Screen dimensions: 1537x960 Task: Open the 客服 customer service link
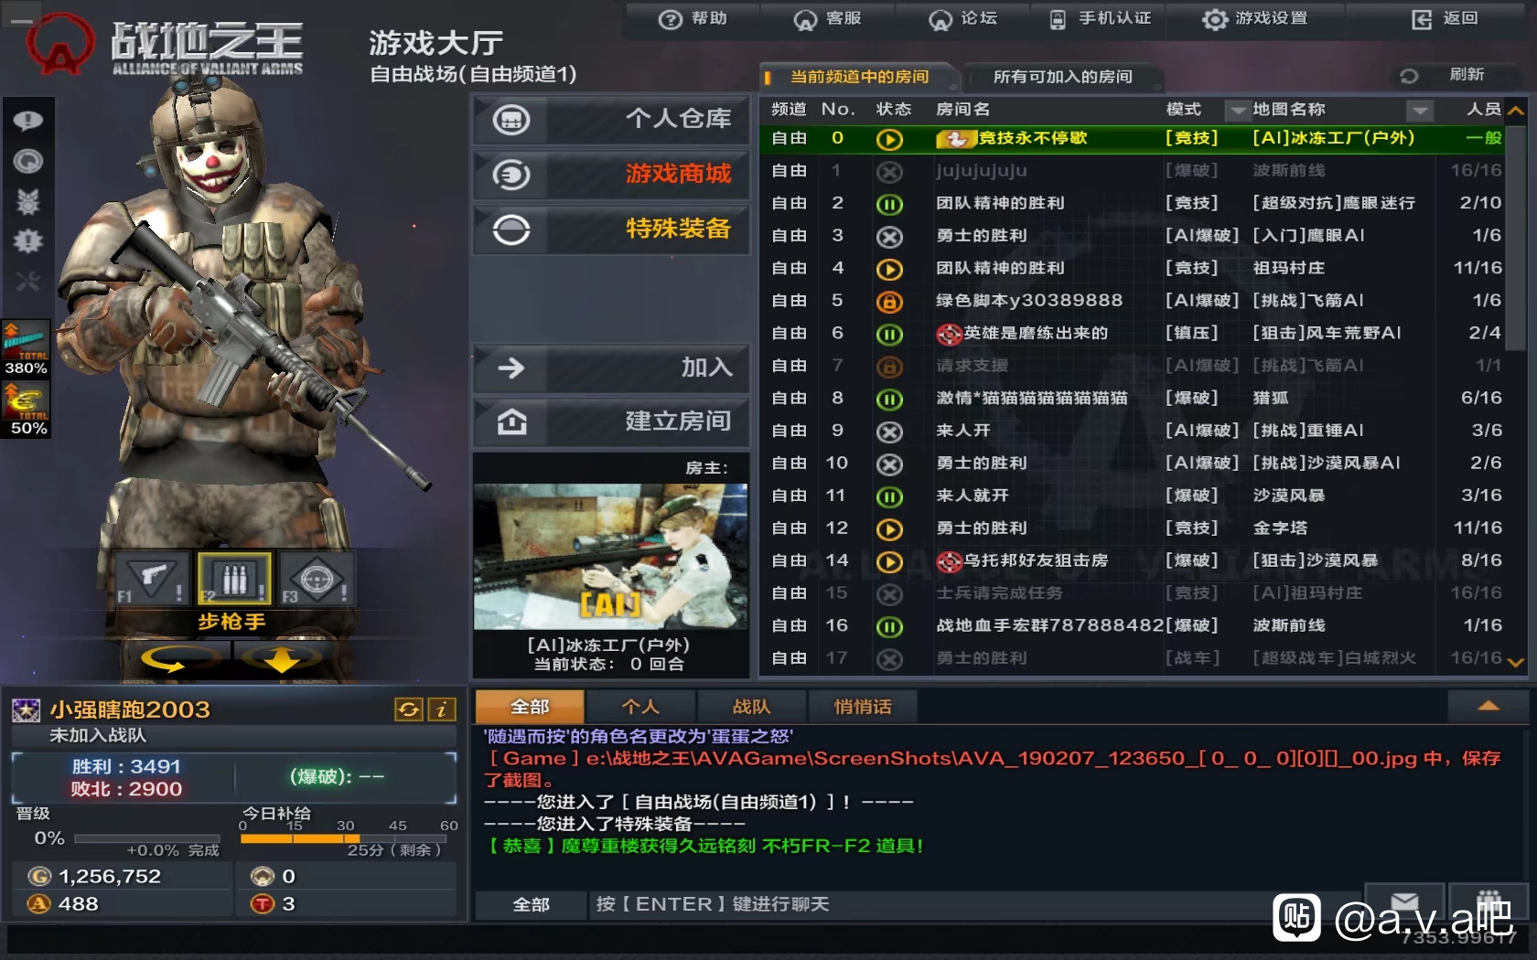(827, 19)
